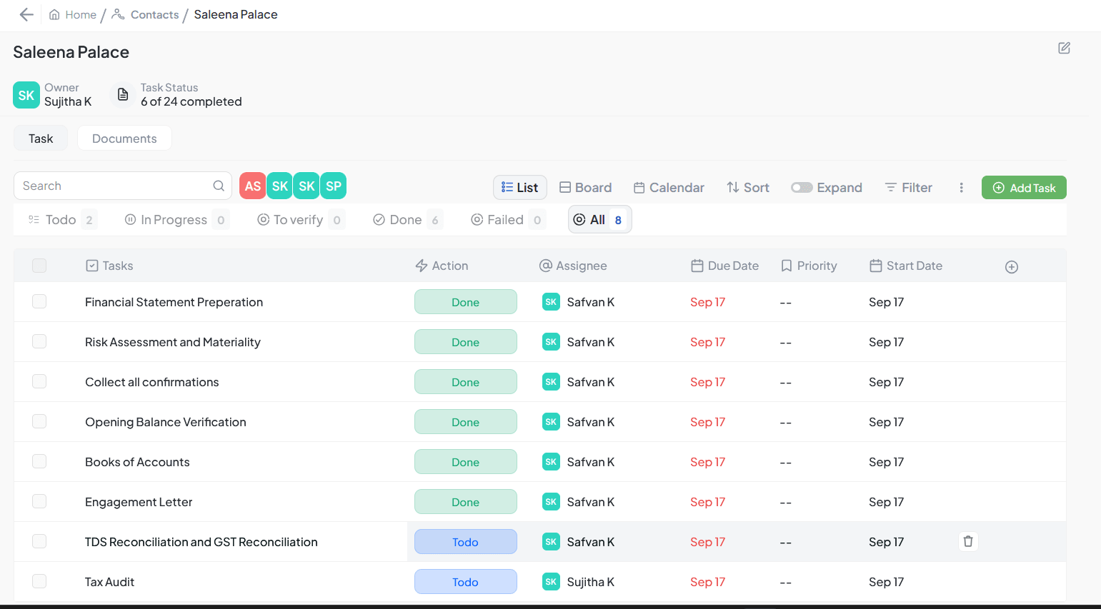Image resolution: width=1101 pixels, height=609 pixels.
Task: Tick the Tax Audit task checkbox
Action: (x=39, y=582)
